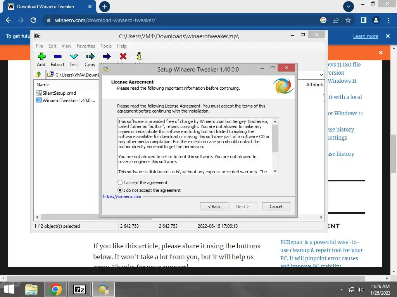Viewport: 397px width, 297px height.
Task: Click the disabled Next button
Action: [x=243, y=207]
